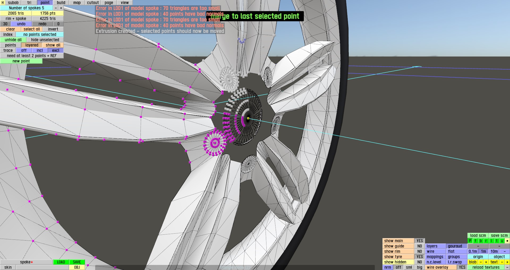Open the page mode tab
The height and width of the screenshot is (270, 510).
click(109, 3)
